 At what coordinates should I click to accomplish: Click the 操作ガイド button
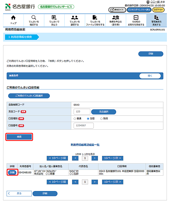tap(117, 10)
